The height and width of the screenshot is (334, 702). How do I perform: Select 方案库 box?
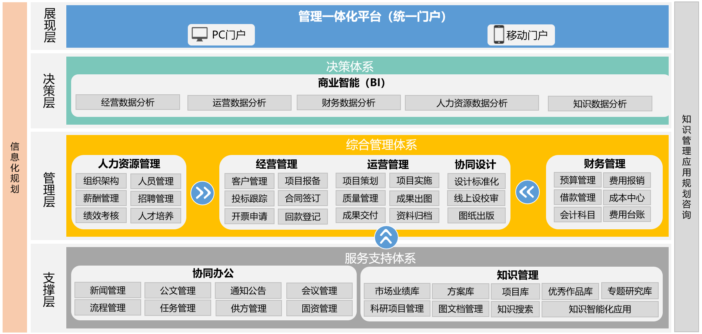coord(461,292)
